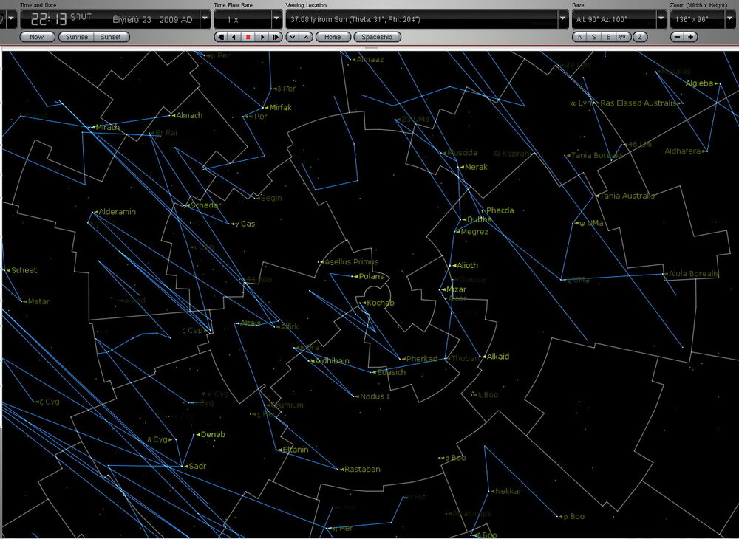Screen dimensions: 739x539
Task: Look at zenith with Z button
Action: [x=640, y=37]
